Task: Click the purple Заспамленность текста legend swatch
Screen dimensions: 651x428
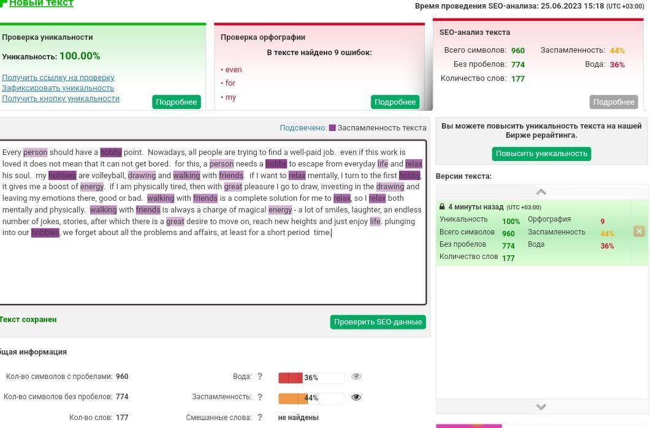Action: tap(332, 128)
